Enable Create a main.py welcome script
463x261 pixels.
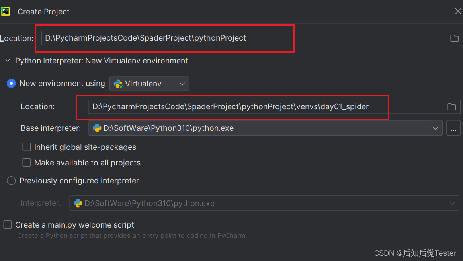coord(7,225)
